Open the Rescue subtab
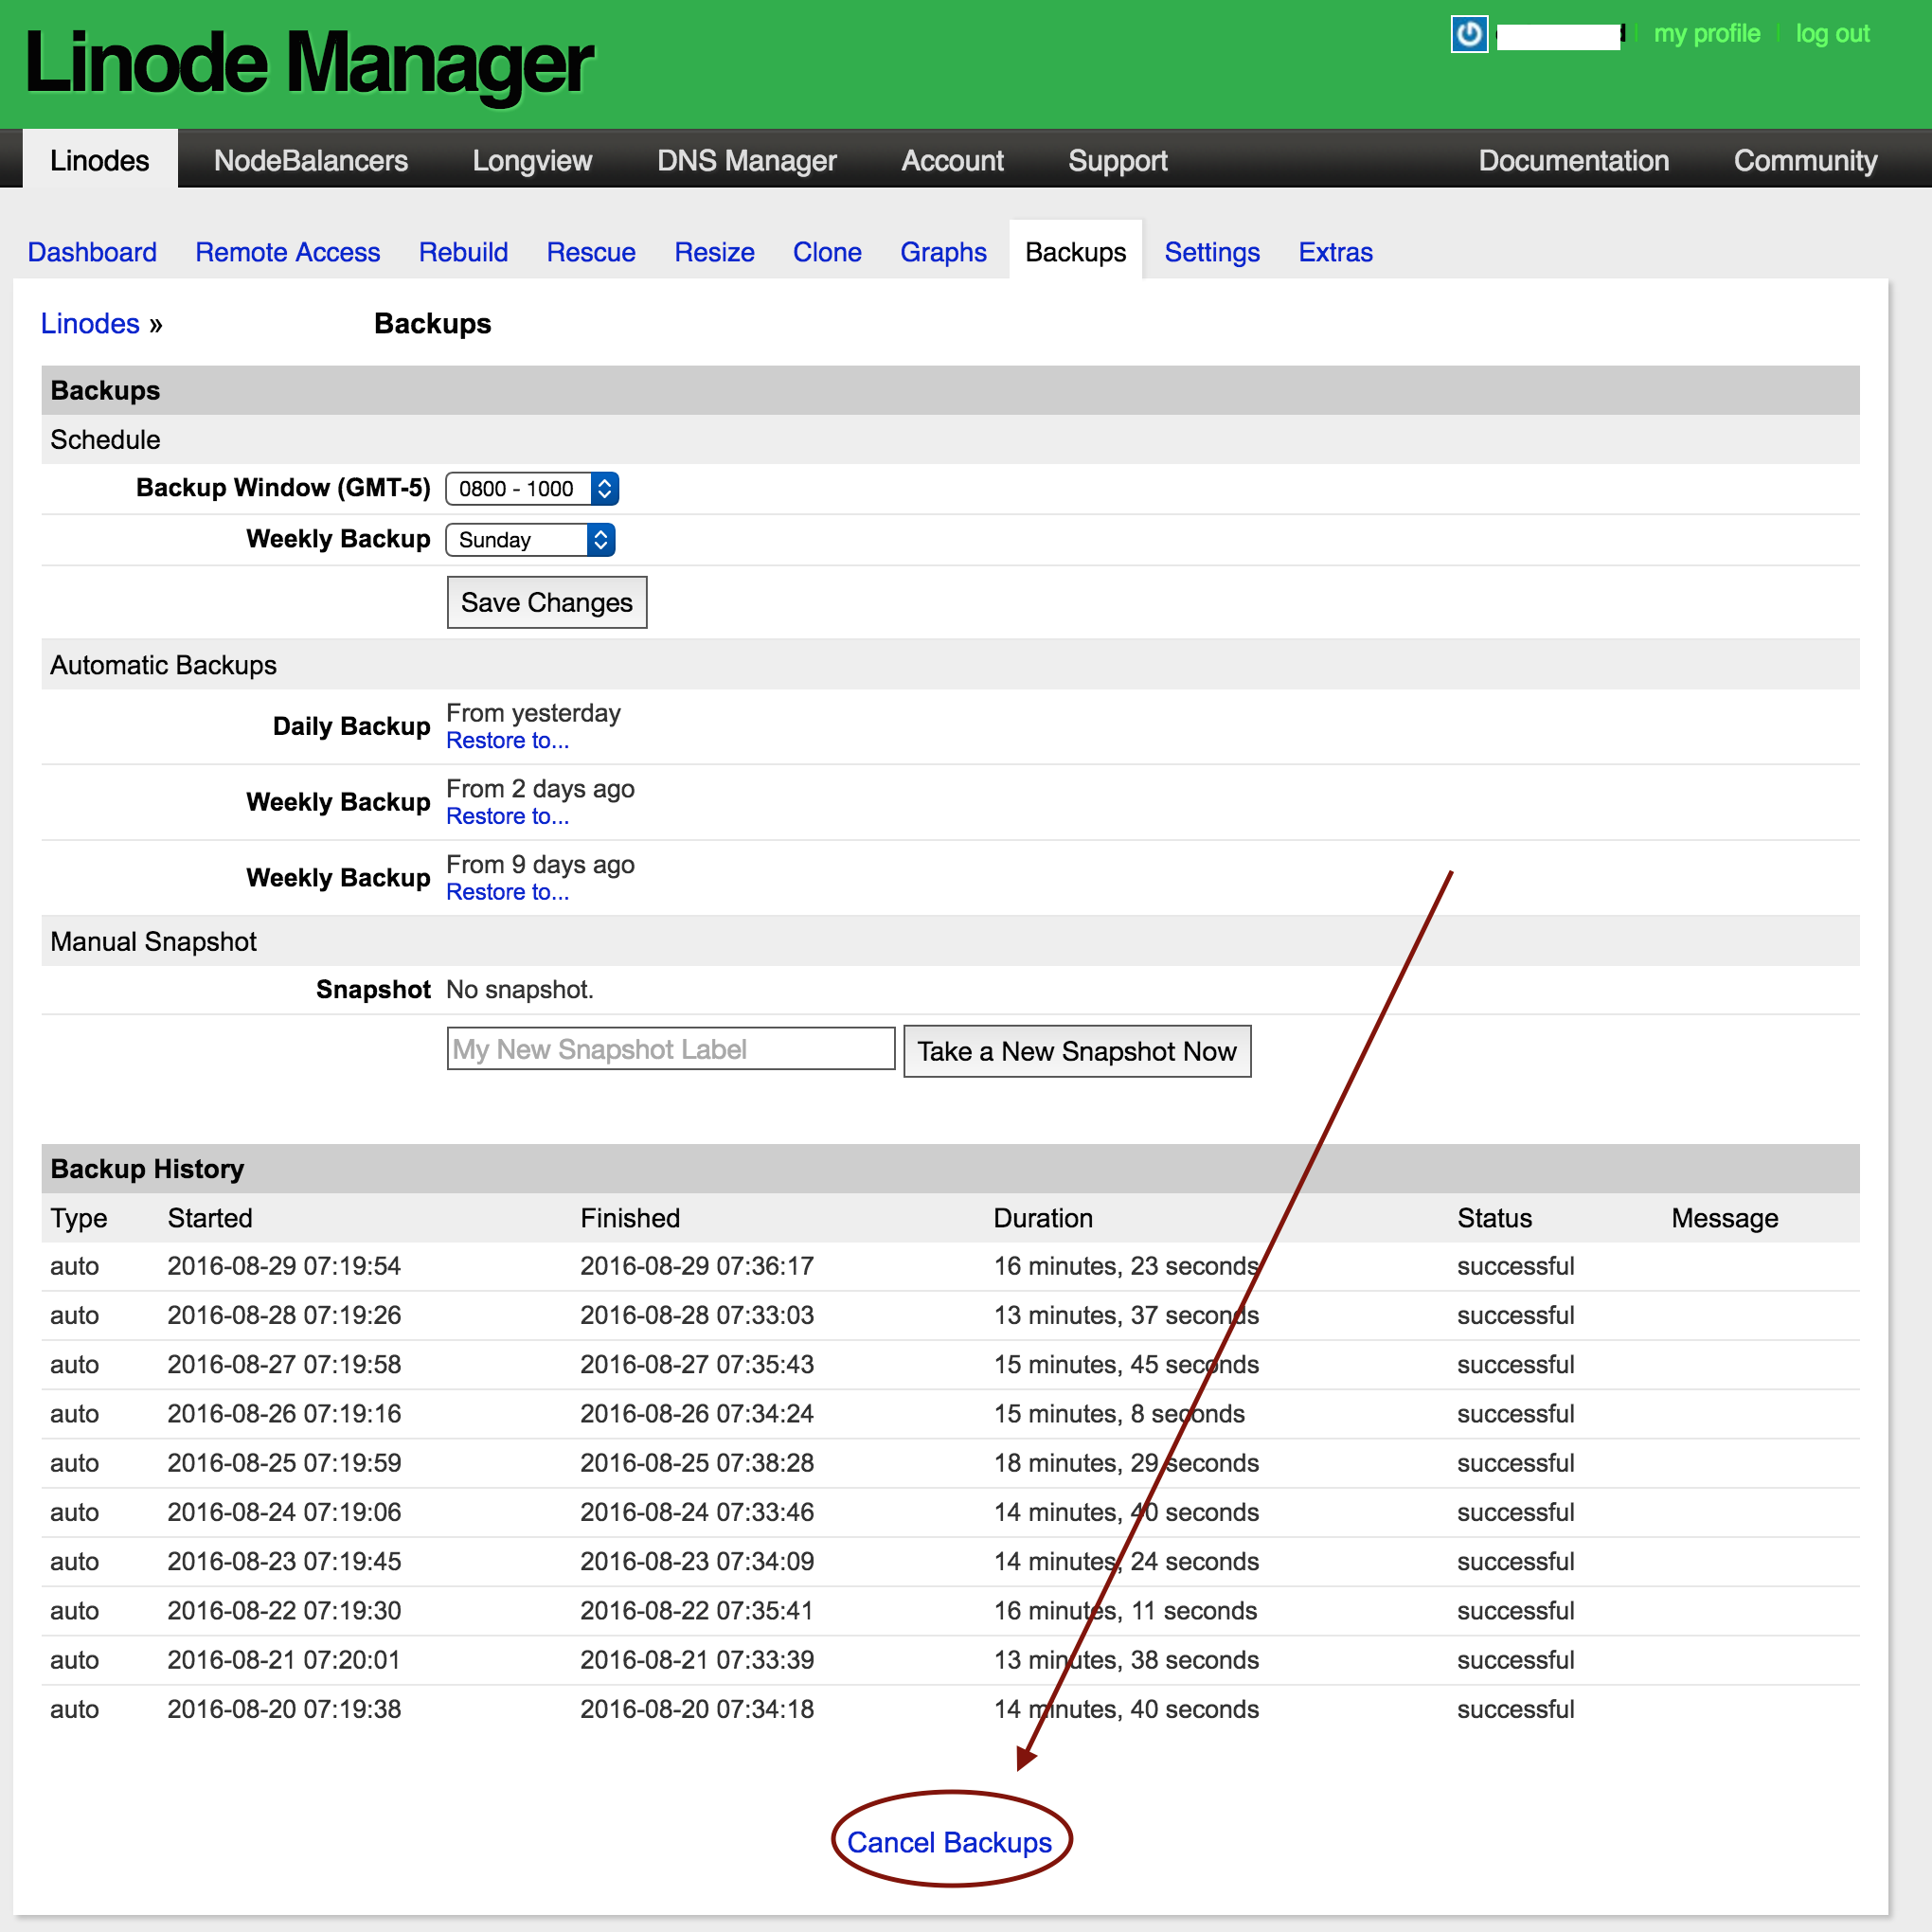1932x1932 pixels. [591, 252]
